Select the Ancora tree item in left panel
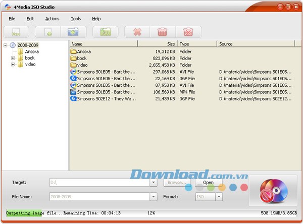 (32, 51)
